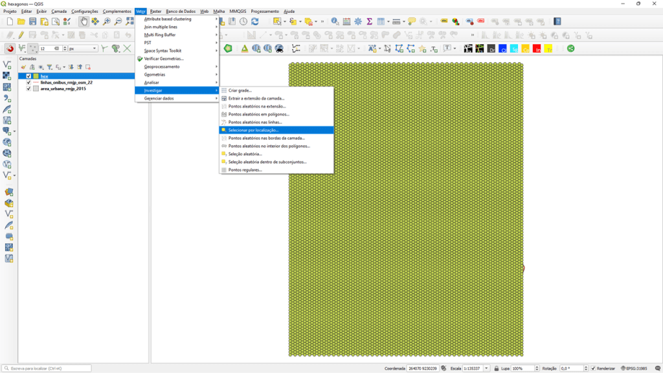The height and width of the screenshot is (373, 663).
Task: Click the EPSG:31985 CRS button
Action: tap(634, 368)
